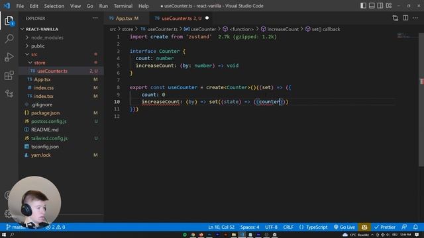Open Run and Debug view
The height and width of the screenshot is (238, 424).
(x=9, y=58)
